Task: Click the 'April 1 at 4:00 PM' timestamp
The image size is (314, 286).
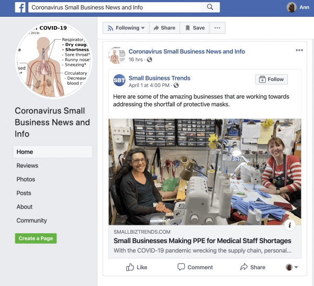Action: [149, 85]
